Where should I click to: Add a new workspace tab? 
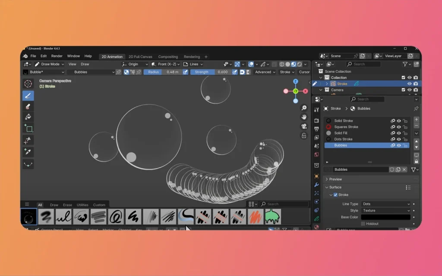[x=206, y=56]
